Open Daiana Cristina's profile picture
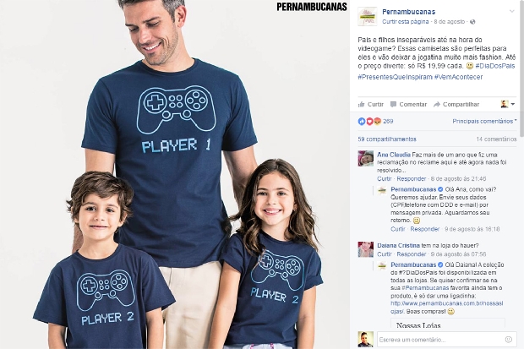 [366, 249]
